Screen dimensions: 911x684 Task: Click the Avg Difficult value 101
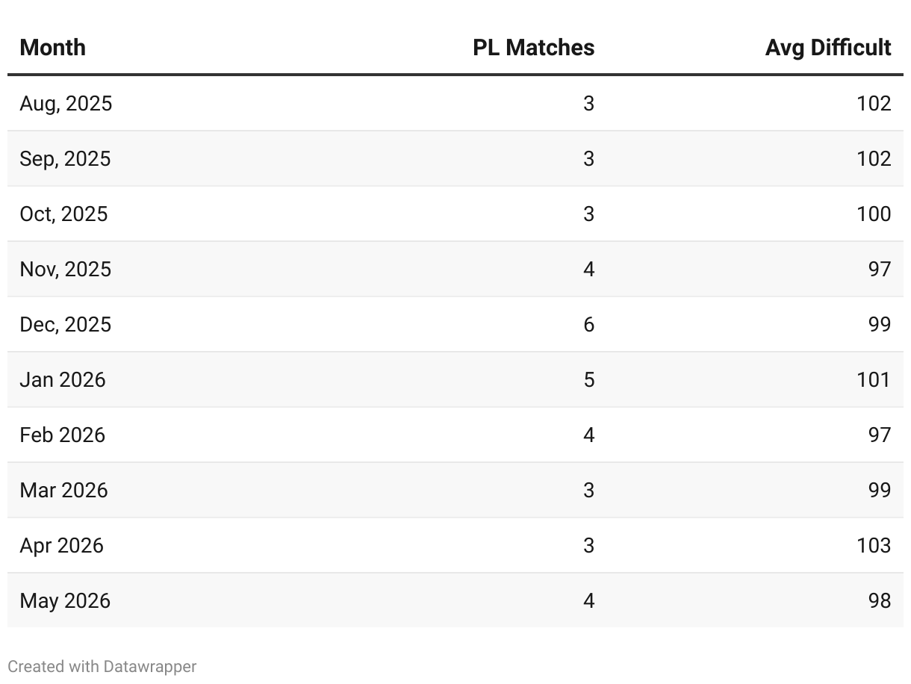coord(874,379)
